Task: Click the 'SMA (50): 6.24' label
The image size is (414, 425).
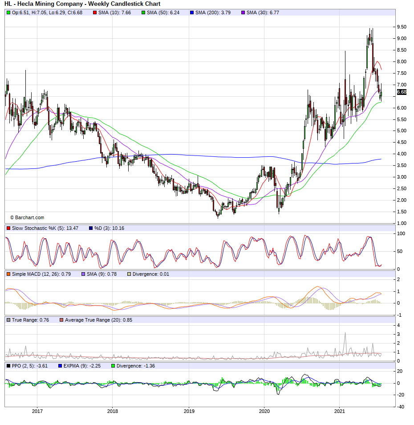Action: click(x=163, y=12)
